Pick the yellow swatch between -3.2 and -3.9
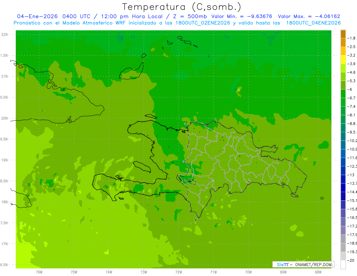 343,60
